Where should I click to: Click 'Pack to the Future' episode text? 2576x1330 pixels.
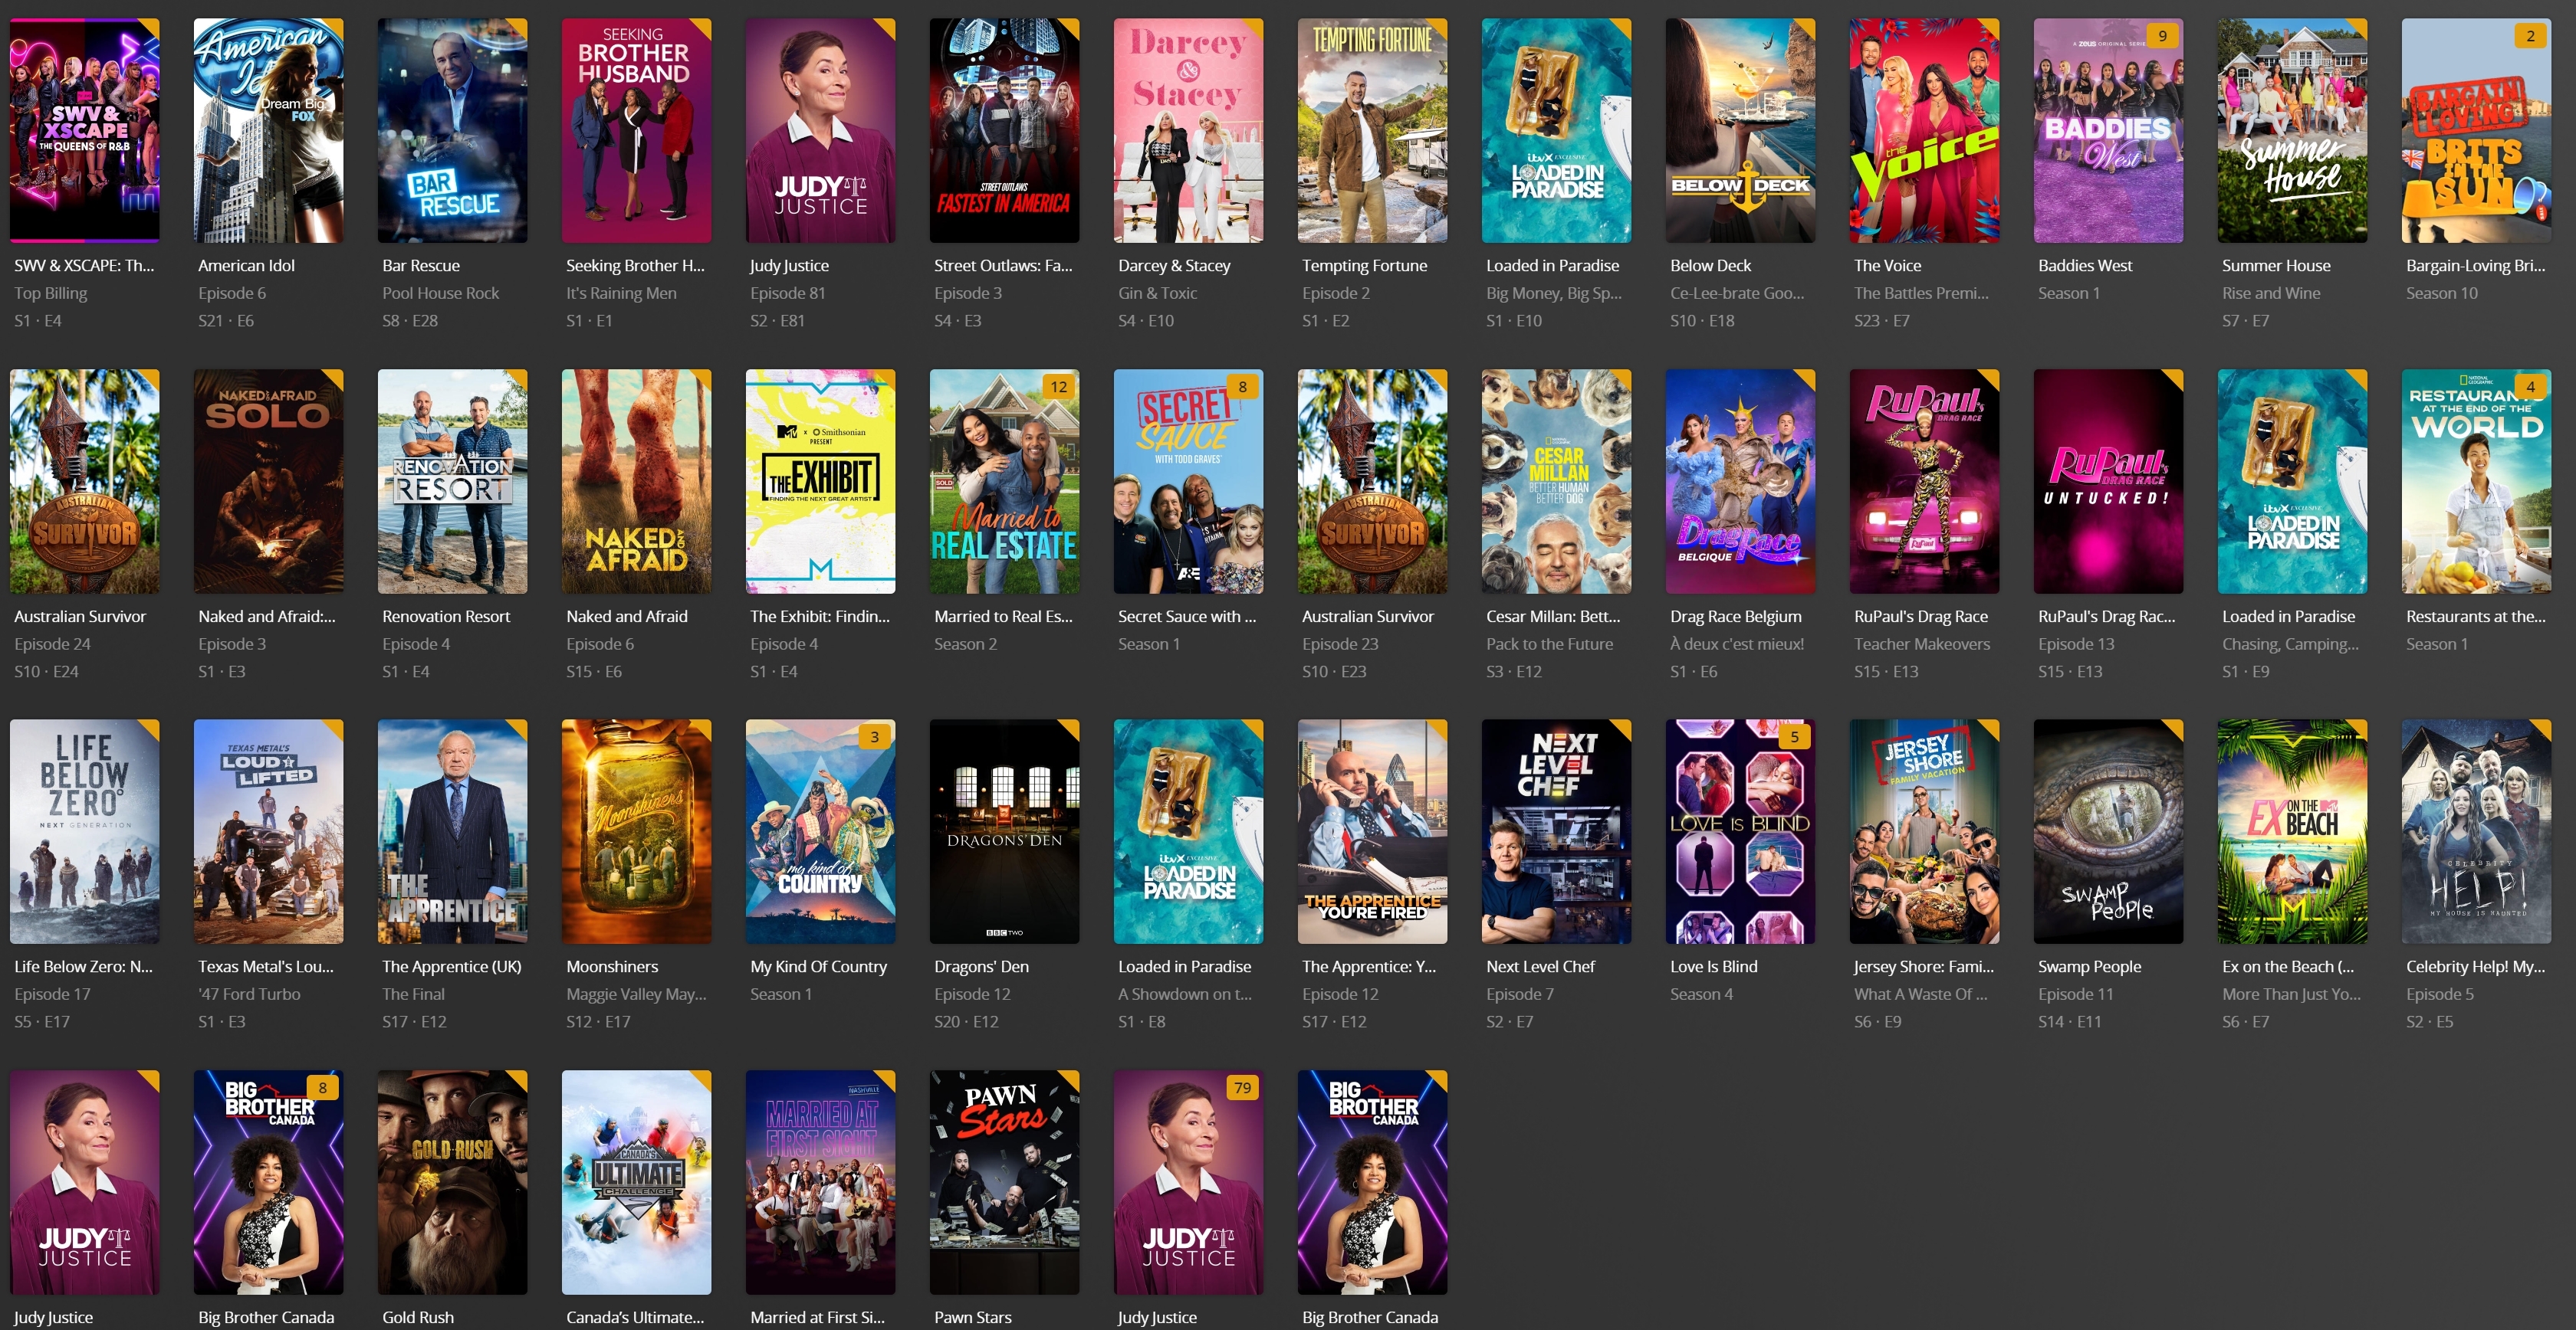pyautogui.click(x=1549, y=644)
